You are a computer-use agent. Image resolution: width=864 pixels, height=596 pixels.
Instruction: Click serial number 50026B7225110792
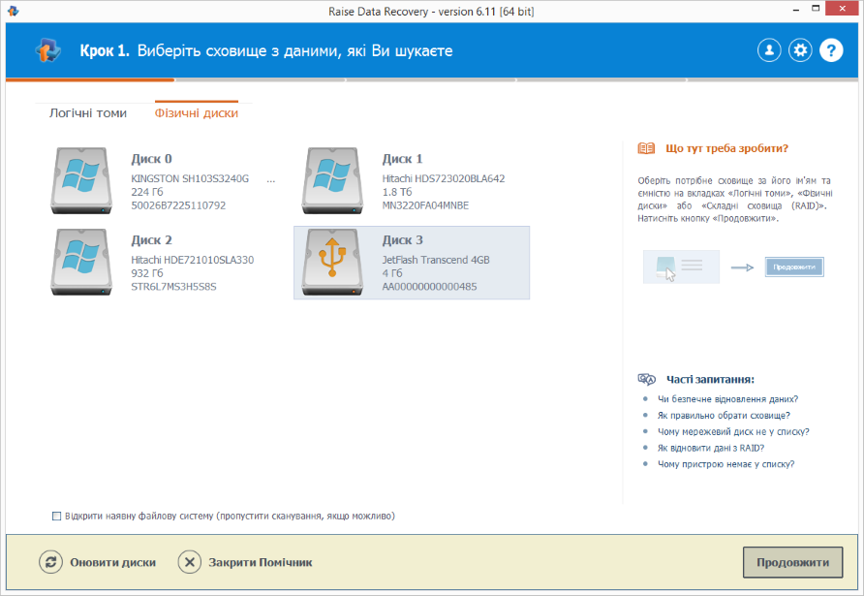[178, 205]
